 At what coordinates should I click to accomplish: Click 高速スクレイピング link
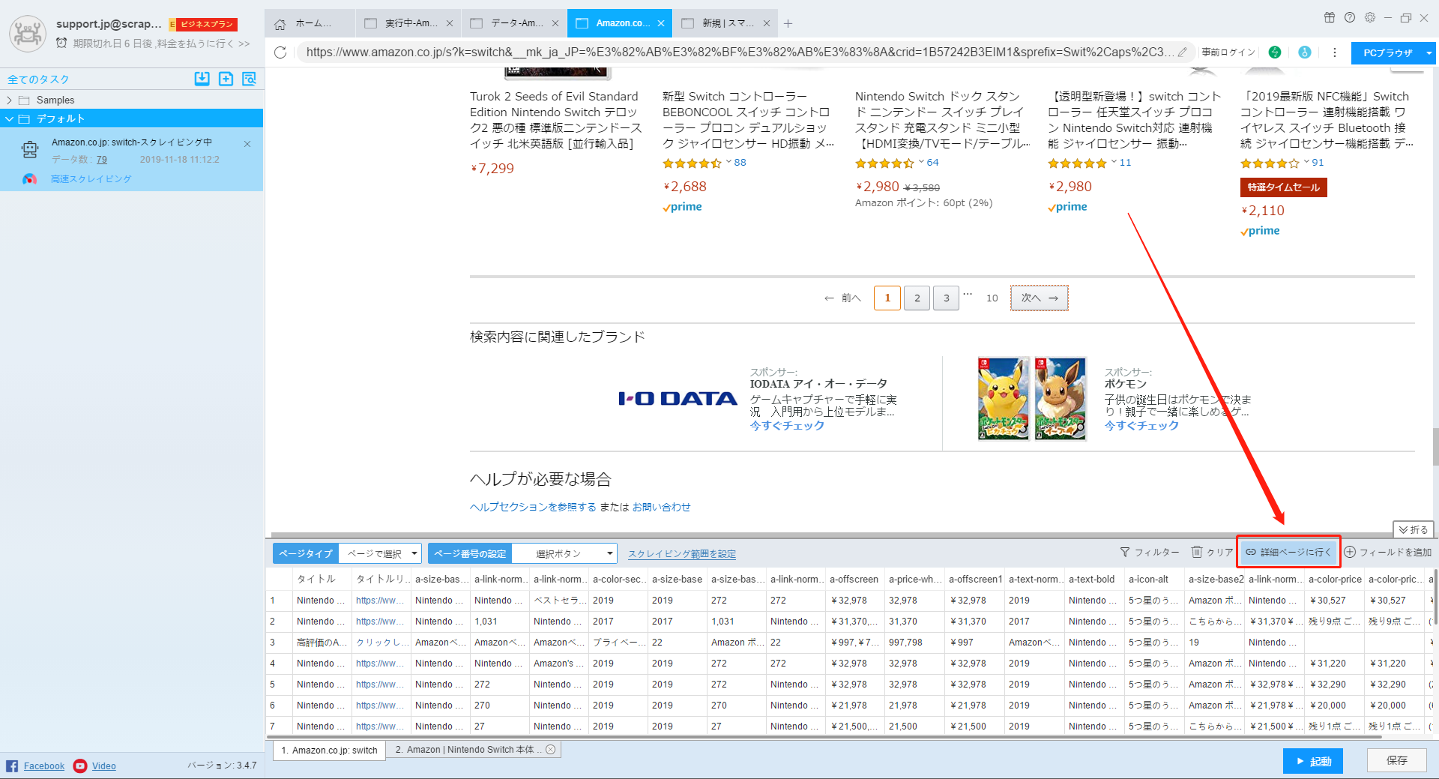point(91,179)
